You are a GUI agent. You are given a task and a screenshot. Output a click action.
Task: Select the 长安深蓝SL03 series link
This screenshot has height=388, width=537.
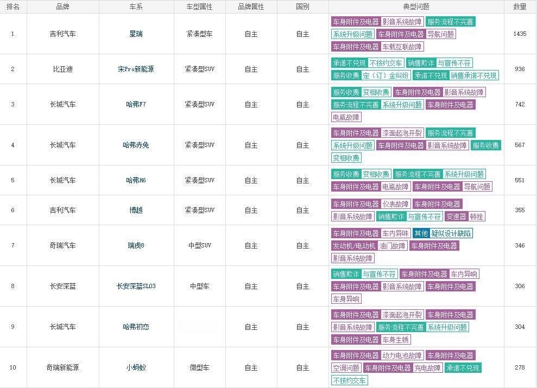pos(136,286)
